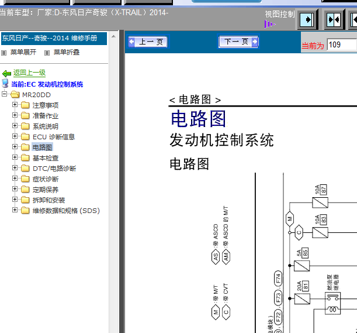
Task: Click the 发动机控制系统 heading text
Action: coord(221,140)
